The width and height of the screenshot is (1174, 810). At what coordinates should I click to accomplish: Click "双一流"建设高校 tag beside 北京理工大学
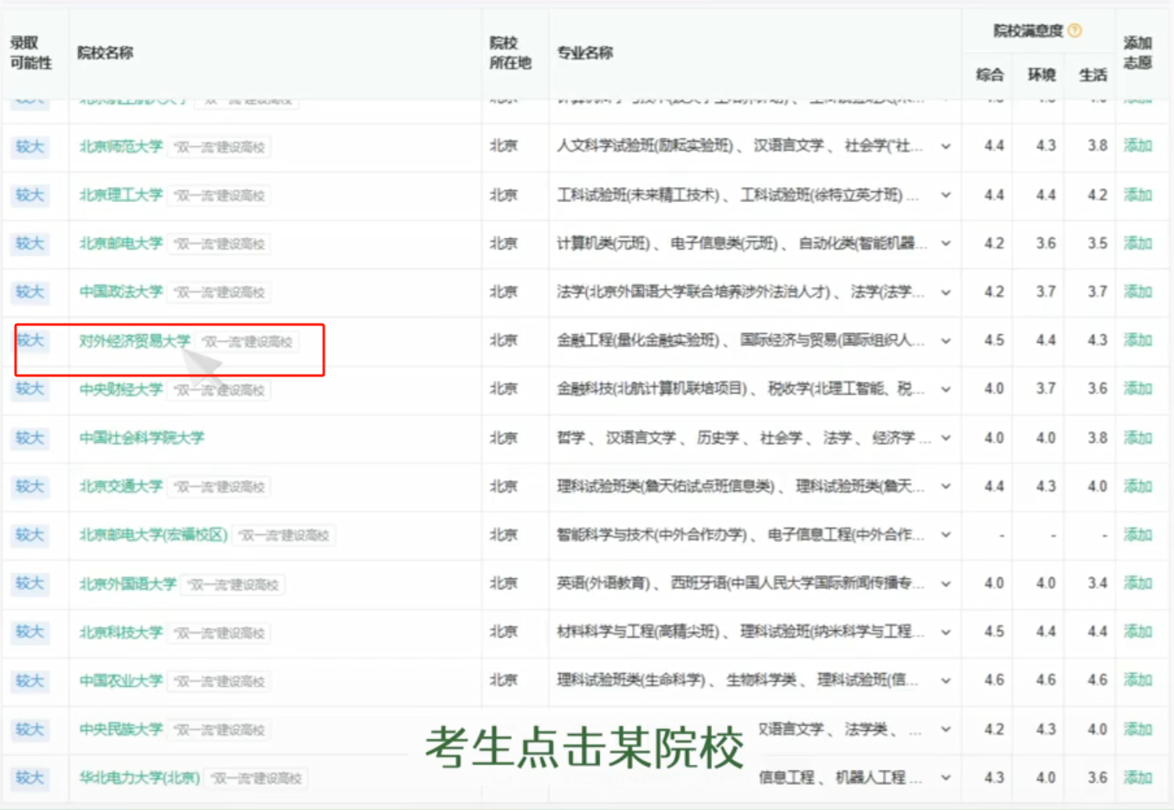219,196
